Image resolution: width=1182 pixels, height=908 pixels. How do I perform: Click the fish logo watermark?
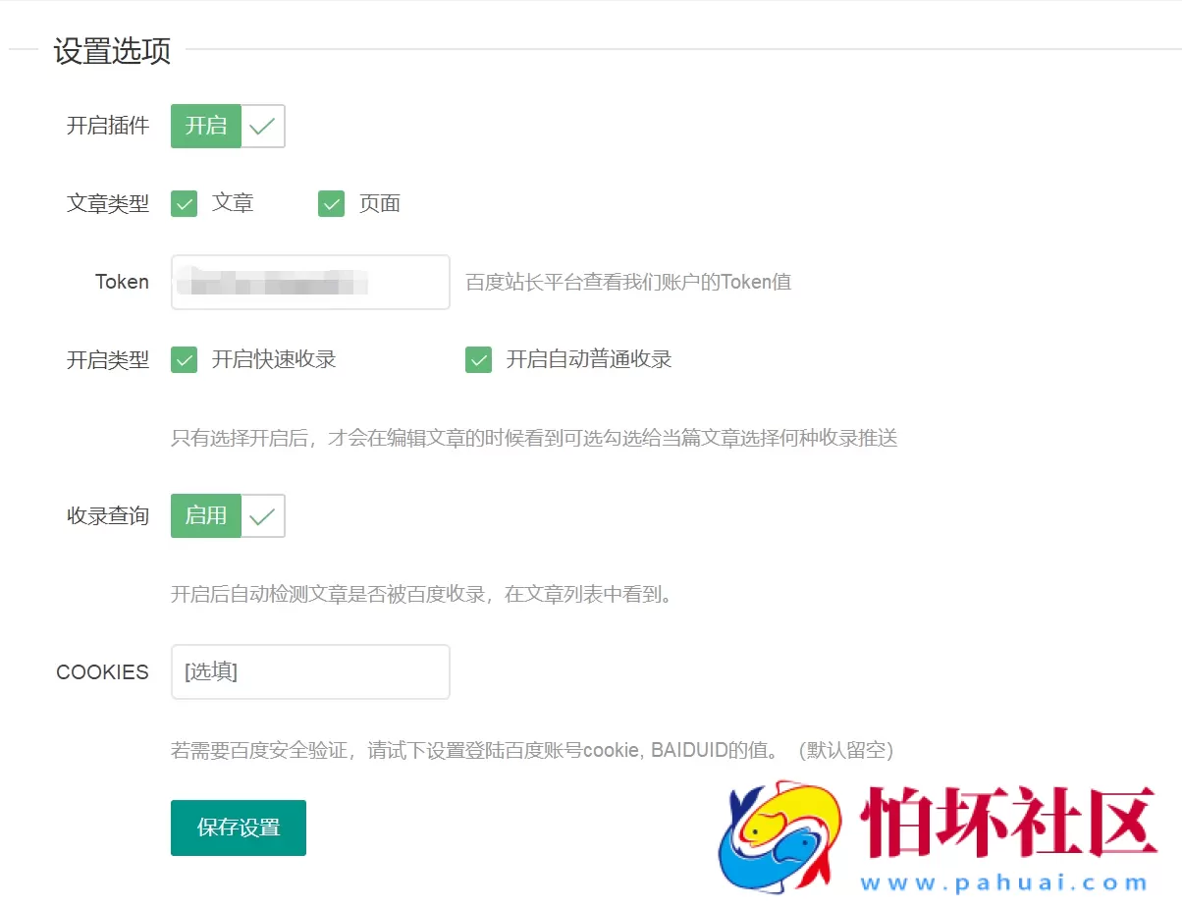(780, 834)
